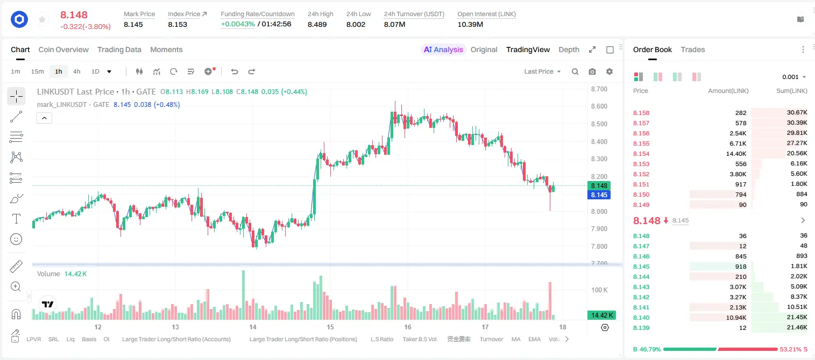Switch chart to Depth view
This screenshot has height=360, width=815.
[x=569, y=49]
